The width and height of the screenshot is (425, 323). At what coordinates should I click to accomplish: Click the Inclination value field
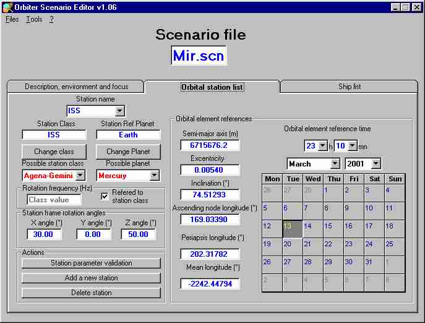tap(210, 195)
